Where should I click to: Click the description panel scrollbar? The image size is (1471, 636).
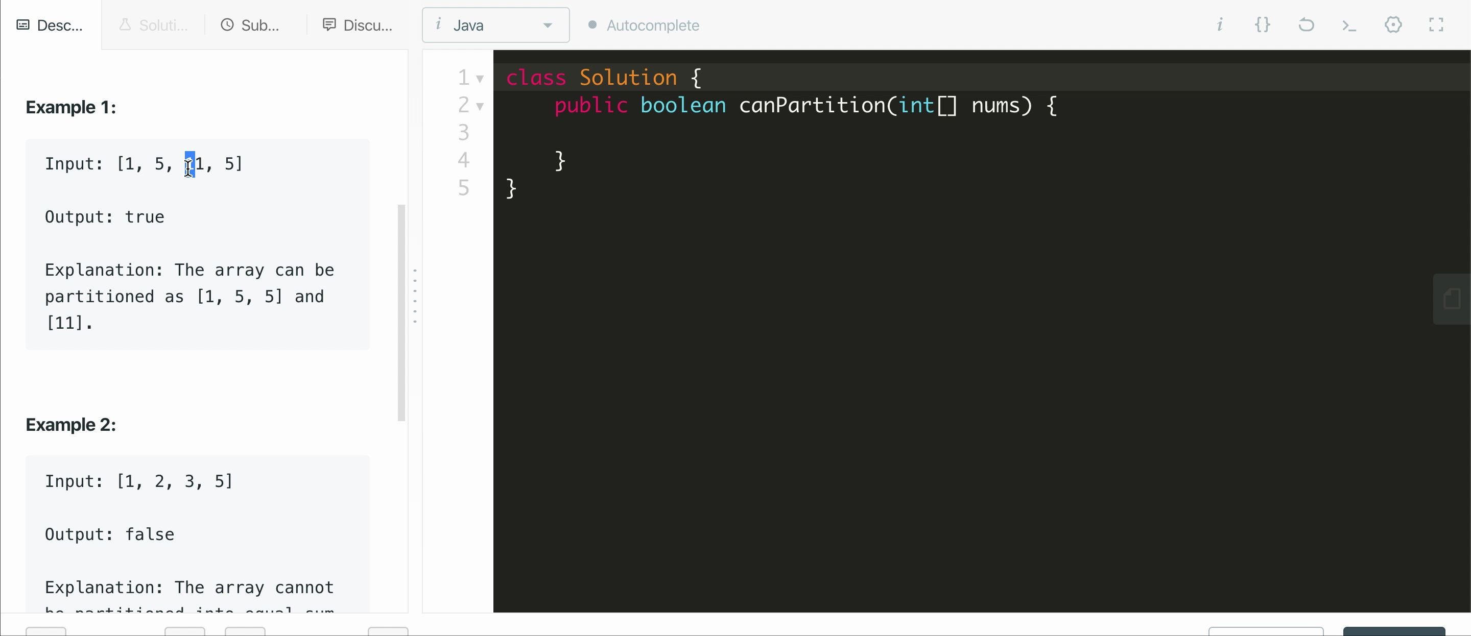pos(401,313)
